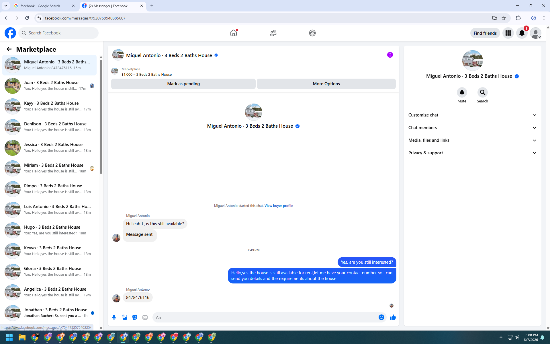Open the Chrome profile icon
Screen dimensions: 550x344
pos(534,18)
